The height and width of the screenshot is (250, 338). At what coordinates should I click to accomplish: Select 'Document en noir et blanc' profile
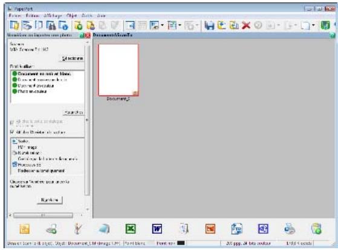click(x=44, y=74)
